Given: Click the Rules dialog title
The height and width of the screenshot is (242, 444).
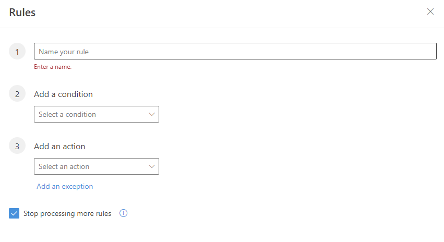Looking at the screenshot, I should point(22,13).
